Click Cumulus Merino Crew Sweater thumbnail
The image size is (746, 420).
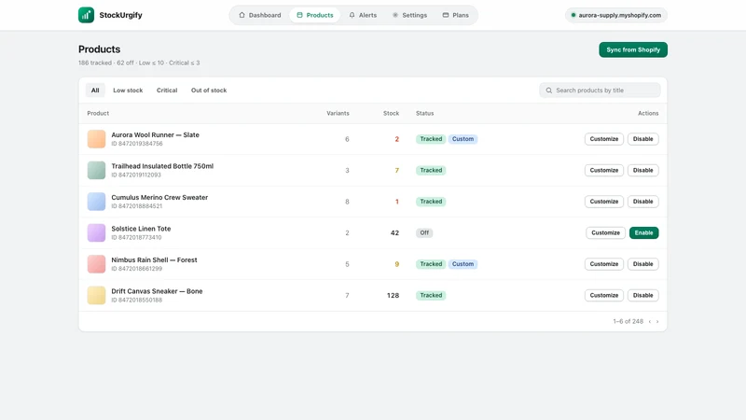click(x=96, y=202)
